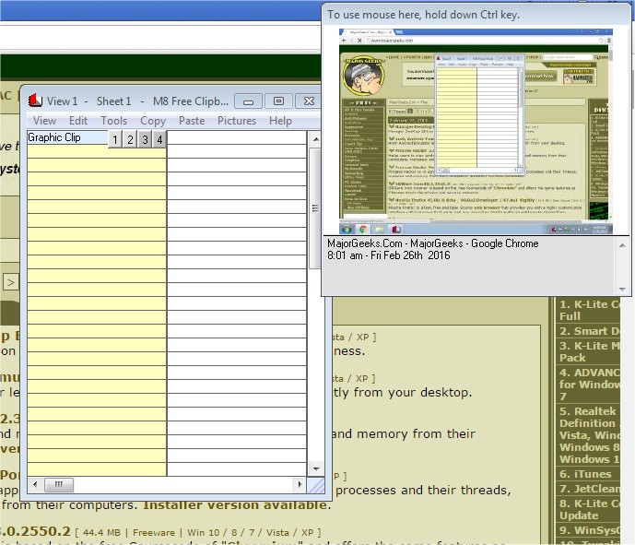Open the Edit menu
Image resolution: width=635 pixels, height=545 pixels.
tap(78, 121)
